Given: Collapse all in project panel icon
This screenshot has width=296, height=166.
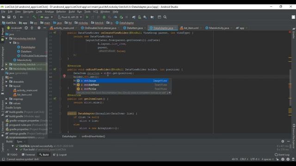Looking at the screenshot, I should click(x=32, y=28).
